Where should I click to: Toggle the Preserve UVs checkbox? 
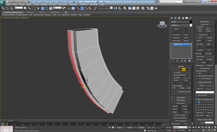[198, 35]
